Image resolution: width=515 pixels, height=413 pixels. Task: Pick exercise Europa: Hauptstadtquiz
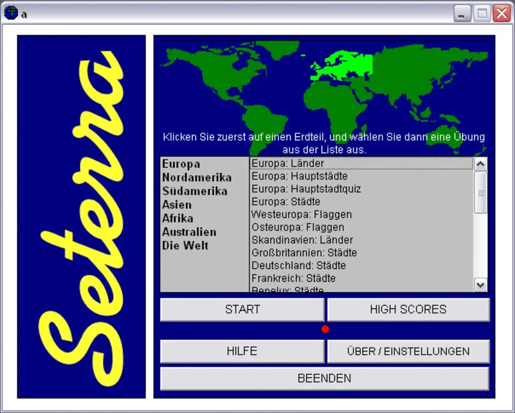click(362, 189)
